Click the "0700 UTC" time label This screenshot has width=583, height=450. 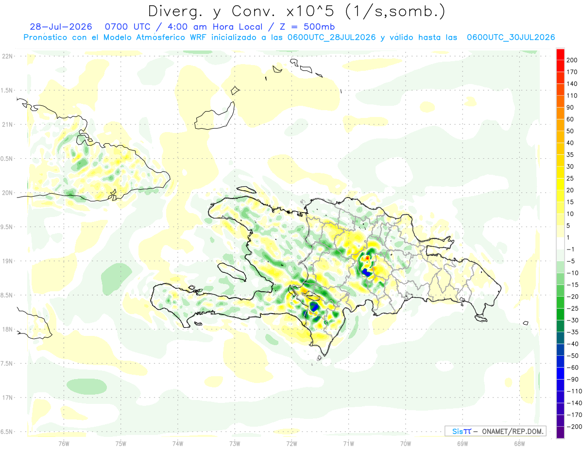[x=127, y=27]
